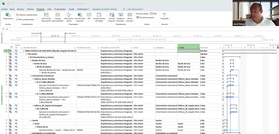Switch to Vista ribbon tab
The height and width of the screenshot is (134, 279).
[x=49, y=9]
